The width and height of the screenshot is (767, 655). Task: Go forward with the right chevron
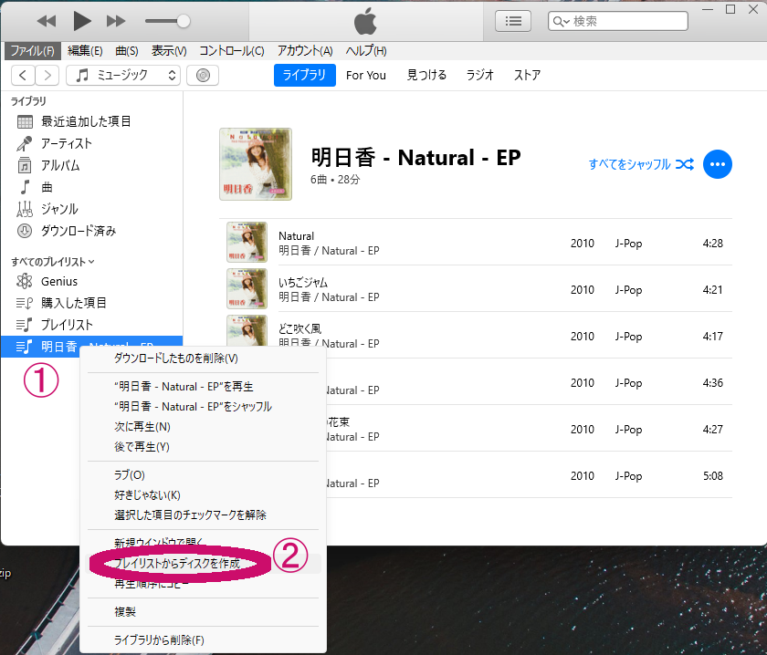[47, 76]
